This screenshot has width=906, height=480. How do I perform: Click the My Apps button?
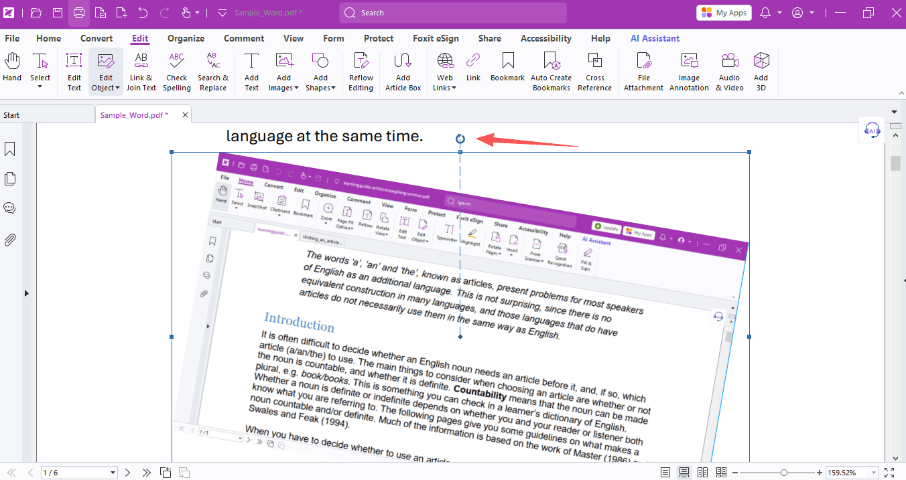pyautogui.click(x=724, y=13)
